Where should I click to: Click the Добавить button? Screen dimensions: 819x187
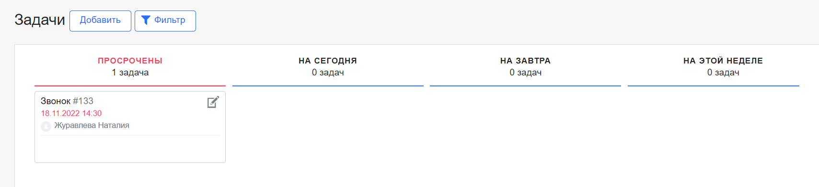[100, 21]
